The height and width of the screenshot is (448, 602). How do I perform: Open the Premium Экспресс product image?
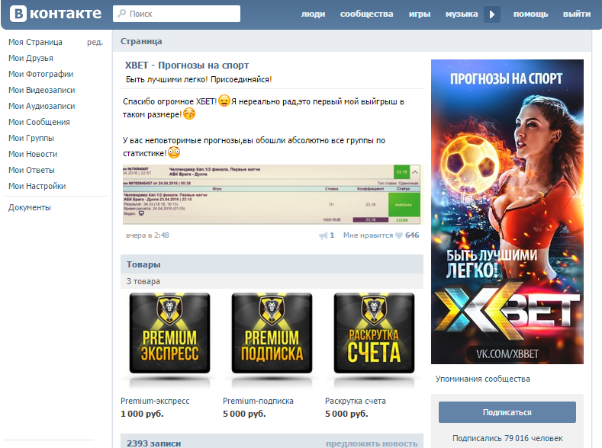(169, 333)
